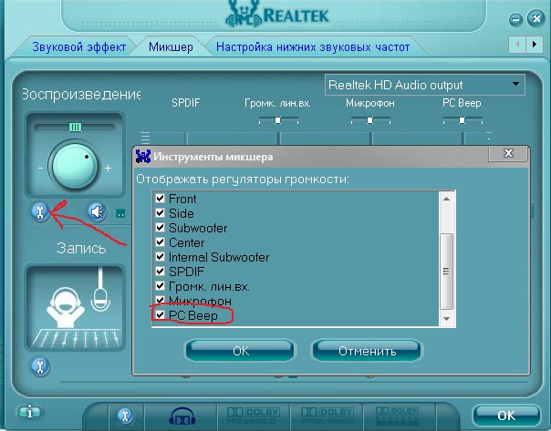Open recording mixer tools wrench icon
This screenshot has height=431, width=551.
tap(40, 367)
